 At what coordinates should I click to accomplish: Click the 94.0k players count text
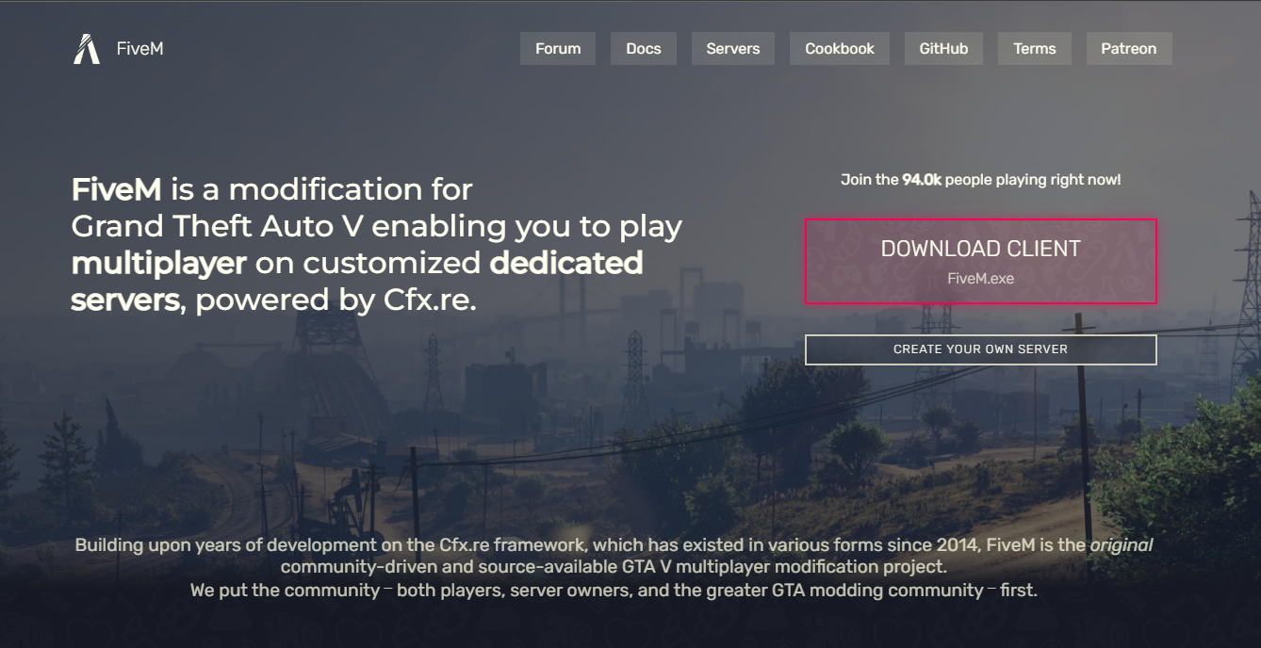coord(922,179)
